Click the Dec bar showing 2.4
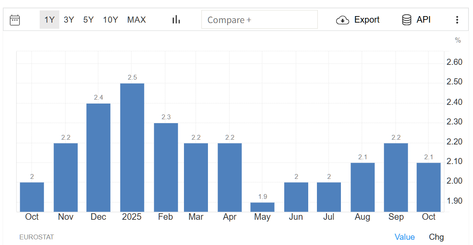The width and height of the screenshot is (473, 245). (99, 157)
